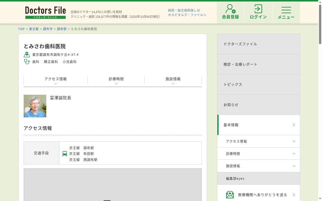Click the stethoscope specialty icon
The width and height of the screenshot is (322, 201).
pos(27,62)
